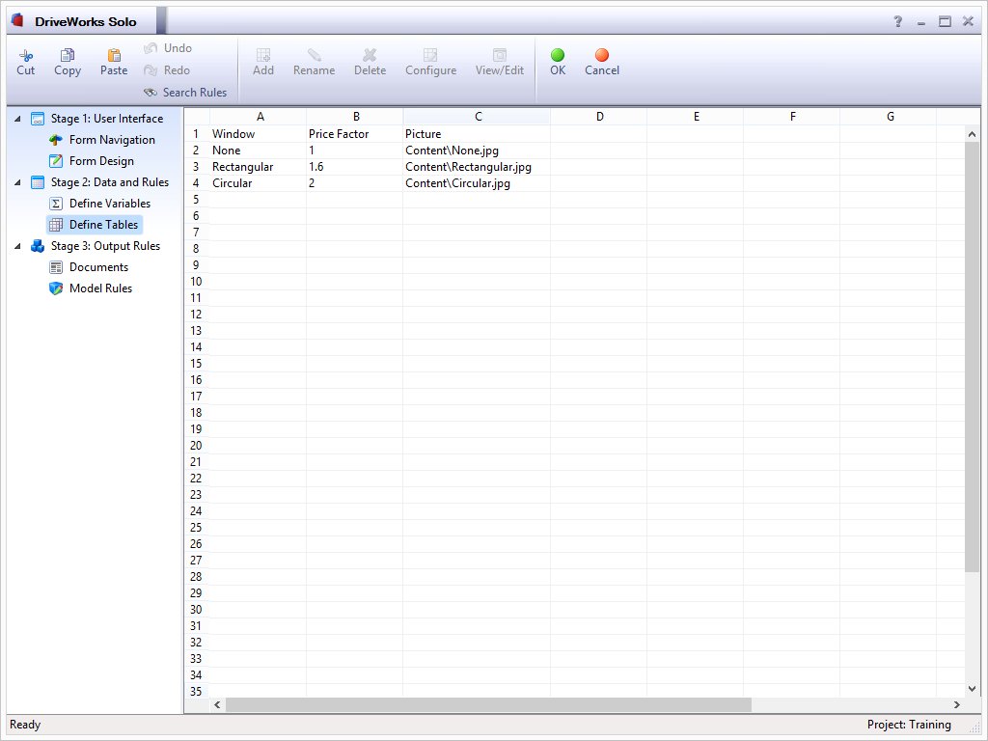
Task: Select row 5 header
Action: click(196, 200)
